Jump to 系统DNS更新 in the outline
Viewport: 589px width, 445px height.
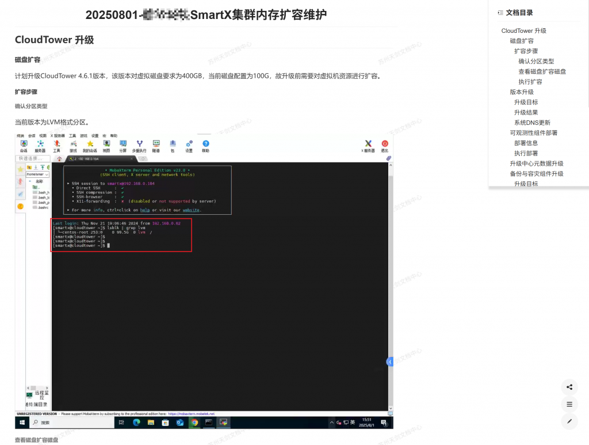pyautogui.click(x=532, y=123)
